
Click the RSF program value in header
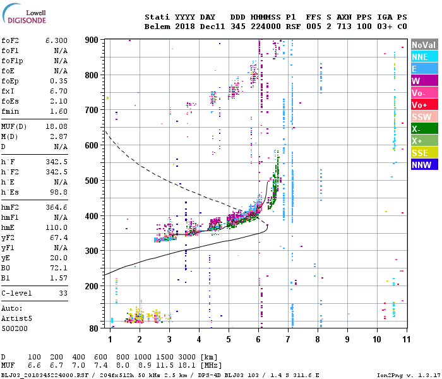[293, 27]
